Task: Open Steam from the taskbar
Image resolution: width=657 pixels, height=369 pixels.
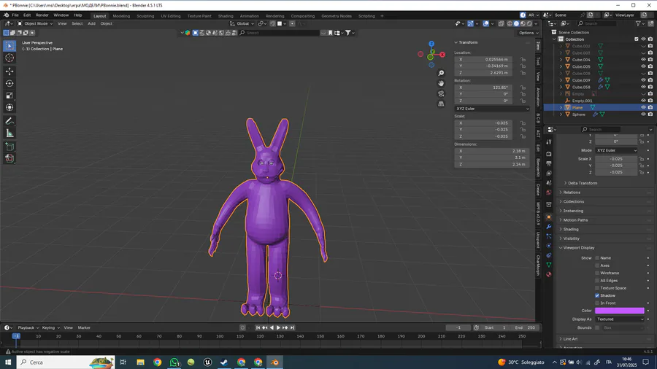Action: coord(224,362)
